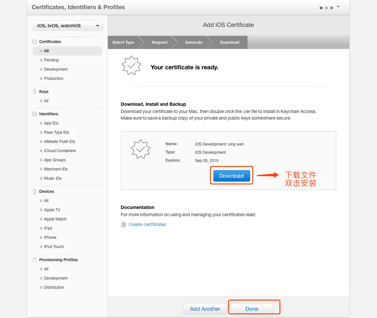This screenshot has width=377, height=318.
Task: Open the account menu arrow at top right
Action: coord(338,7)
